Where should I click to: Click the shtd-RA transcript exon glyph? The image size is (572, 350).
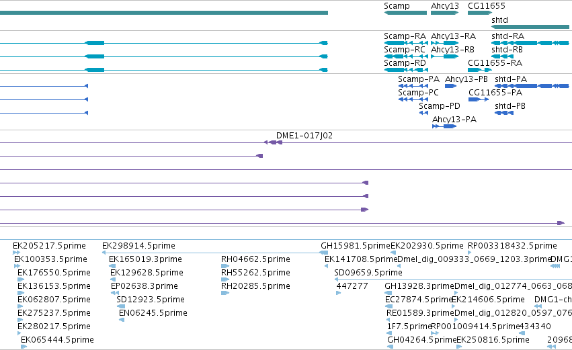pyautogui.click(x=530, y=43)
